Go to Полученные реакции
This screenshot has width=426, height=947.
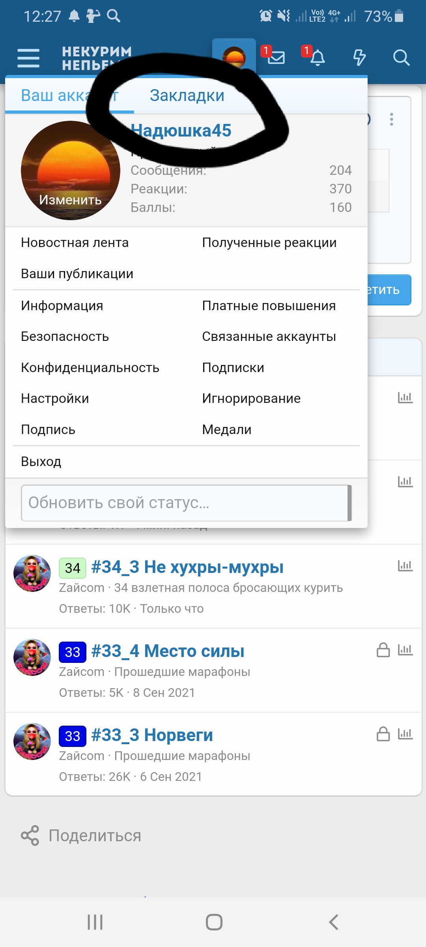tap(269, 243)
